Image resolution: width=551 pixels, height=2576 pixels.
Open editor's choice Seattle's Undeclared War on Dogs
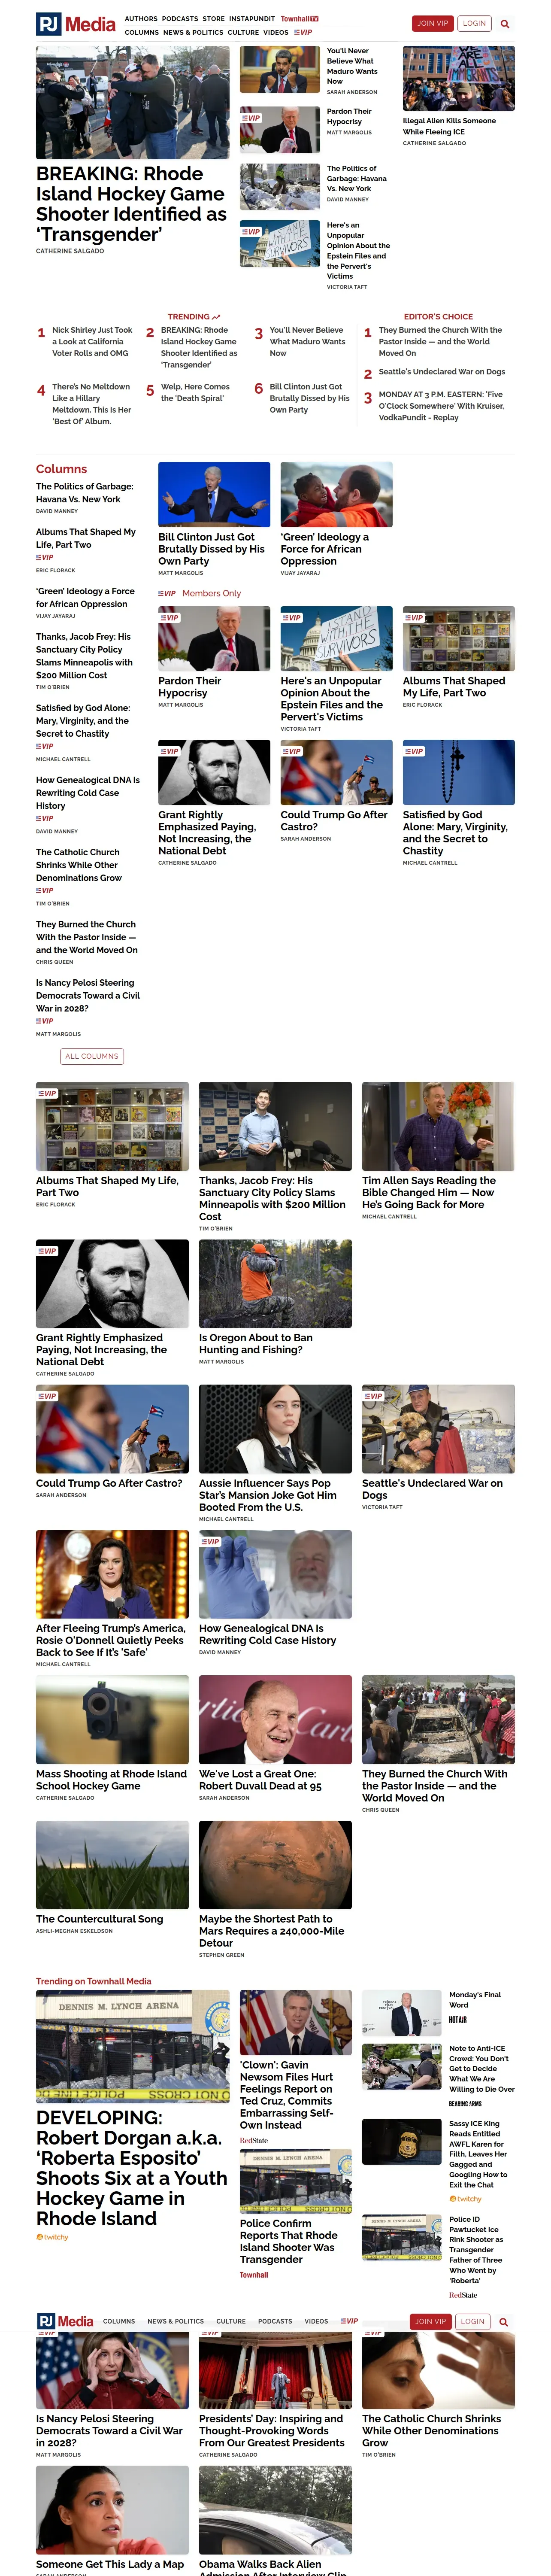click(x=442, y=372)
